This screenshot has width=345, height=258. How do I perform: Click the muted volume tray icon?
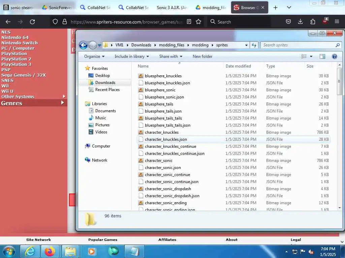click(311, 252)
